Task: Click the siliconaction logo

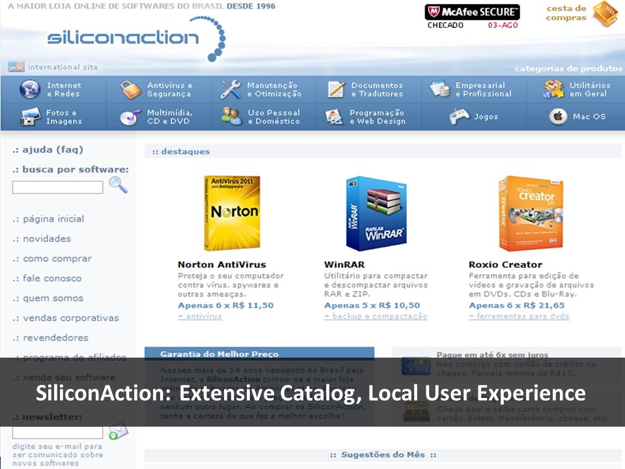Action: click(136, 38)
